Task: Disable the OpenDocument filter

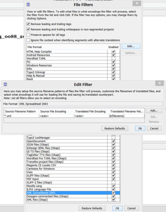Action: tap(114, 141)
